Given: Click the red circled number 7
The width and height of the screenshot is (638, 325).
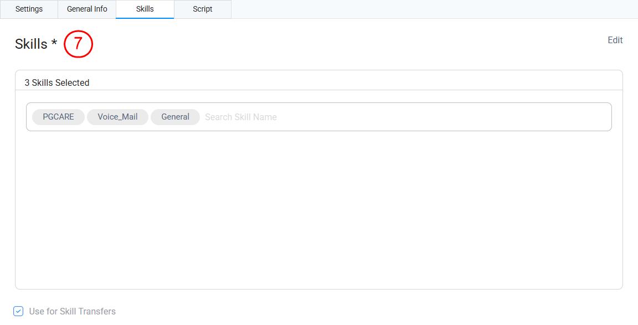Looking at the screenshot, I should [78, 44].
